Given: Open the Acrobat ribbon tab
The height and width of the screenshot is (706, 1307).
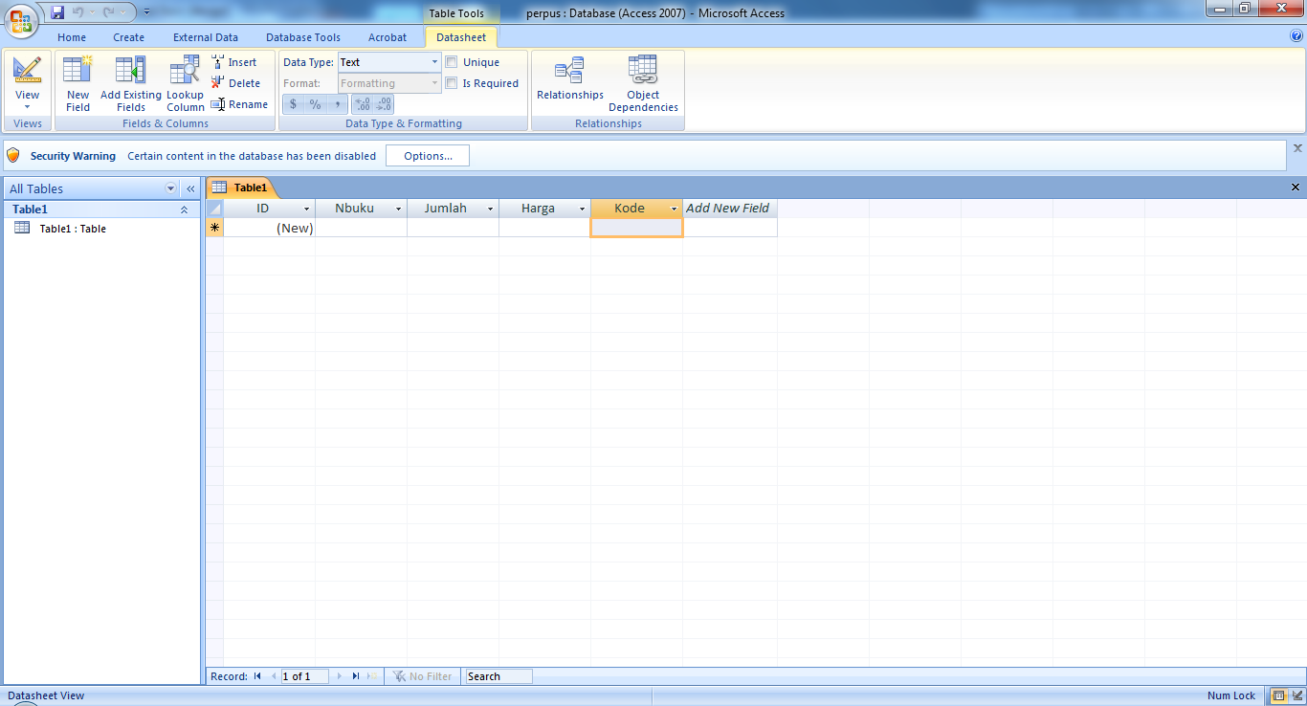Looking at the screenshot, I should pyautogui.click(x=387, y=36).
